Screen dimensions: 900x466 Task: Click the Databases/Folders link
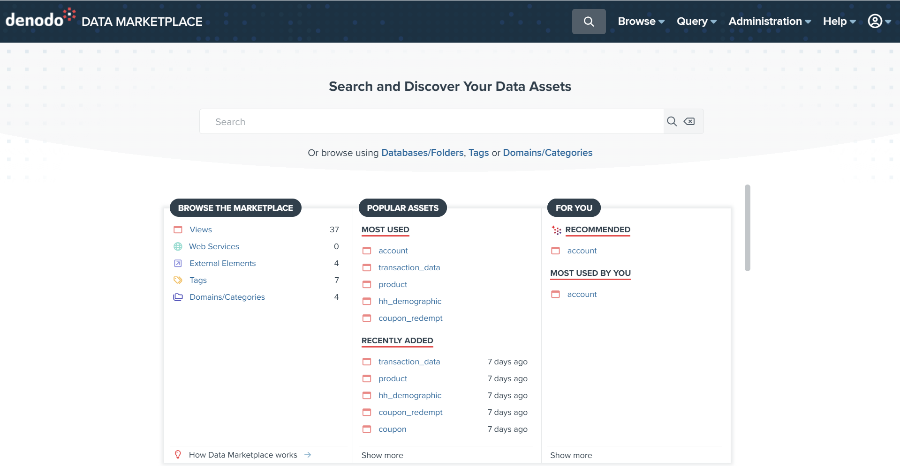422,153
